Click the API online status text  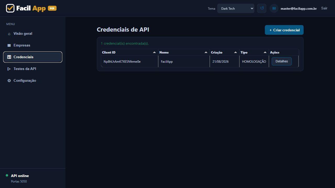tap(20, 176)
